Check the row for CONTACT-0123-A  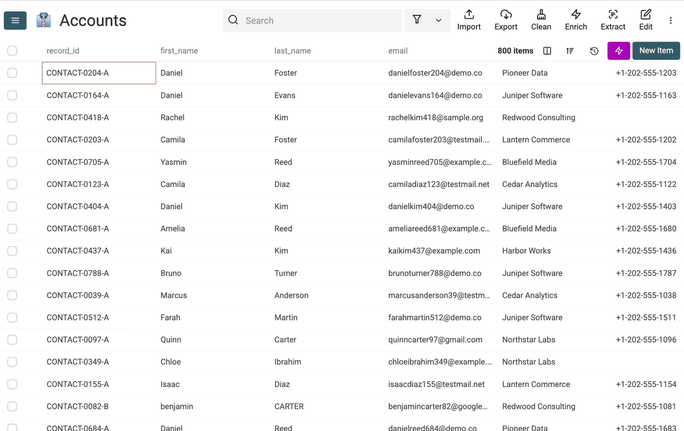tap(12, 184)
